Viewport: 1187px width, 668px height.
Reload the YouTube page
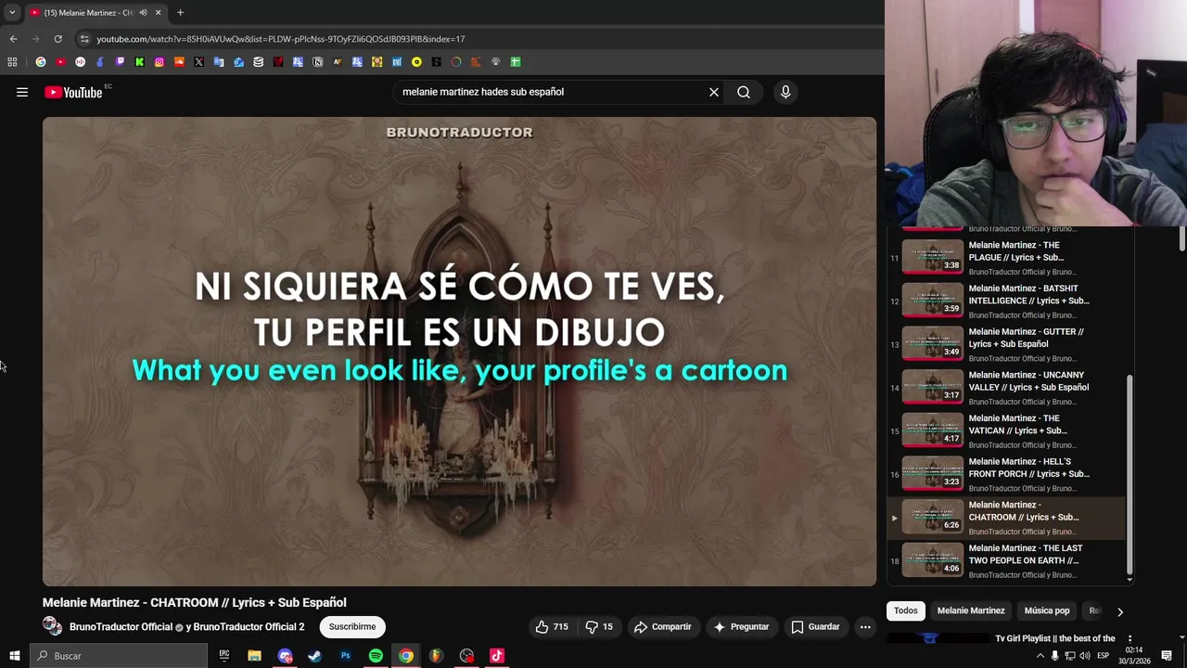[x=57, y=39]
